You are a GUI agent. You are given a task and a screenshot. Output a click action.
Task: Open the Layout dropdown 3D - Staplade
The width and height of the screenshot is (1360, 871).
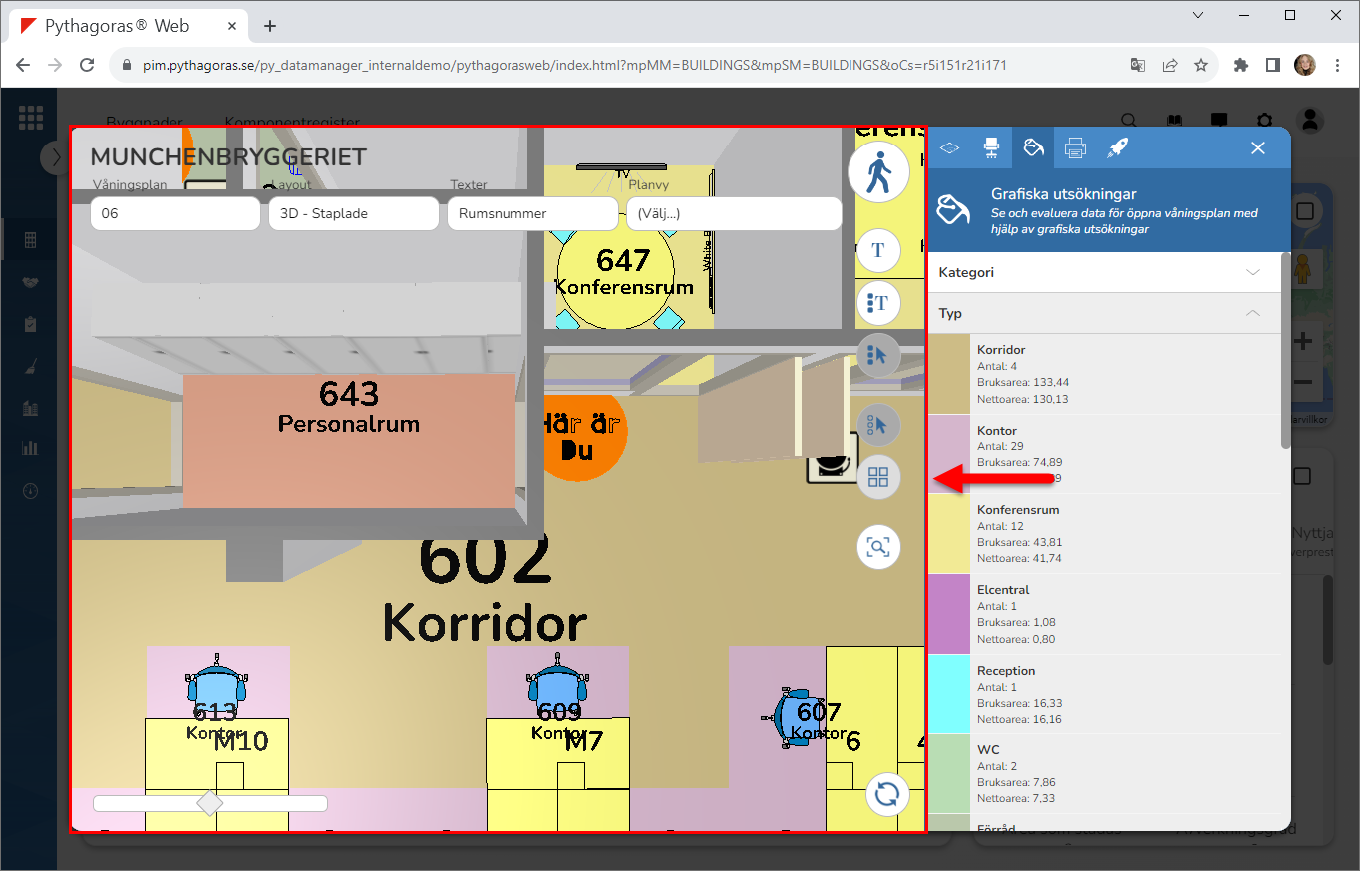353,213
